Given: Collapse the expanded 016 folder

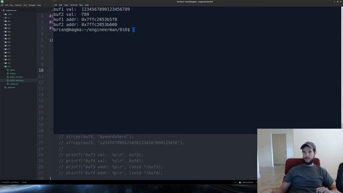Looking at the screenshot, I should [x=3, y=66].
